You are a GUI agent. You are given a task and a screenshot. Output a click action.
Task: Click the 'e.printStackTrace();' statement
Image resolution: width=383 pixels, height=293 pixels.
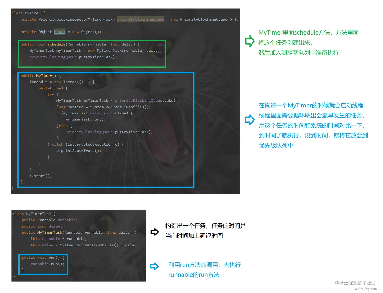click(x=79, y=151)
